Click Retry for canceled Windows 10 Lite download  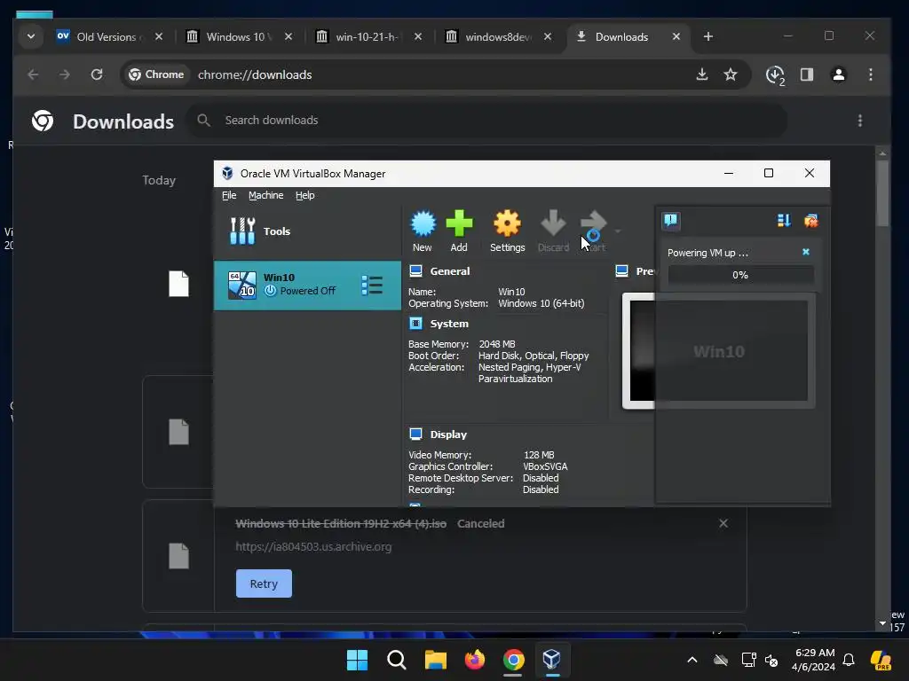coord(264,583)
